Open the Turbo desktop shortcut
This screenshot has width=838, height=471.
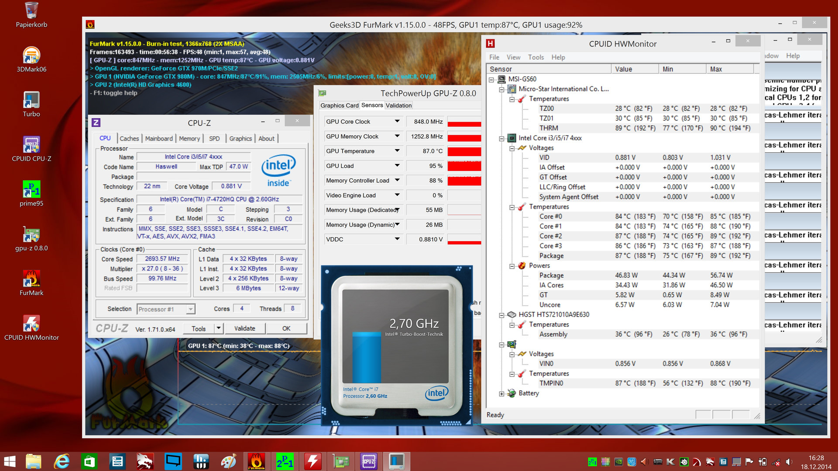(31, 104)
